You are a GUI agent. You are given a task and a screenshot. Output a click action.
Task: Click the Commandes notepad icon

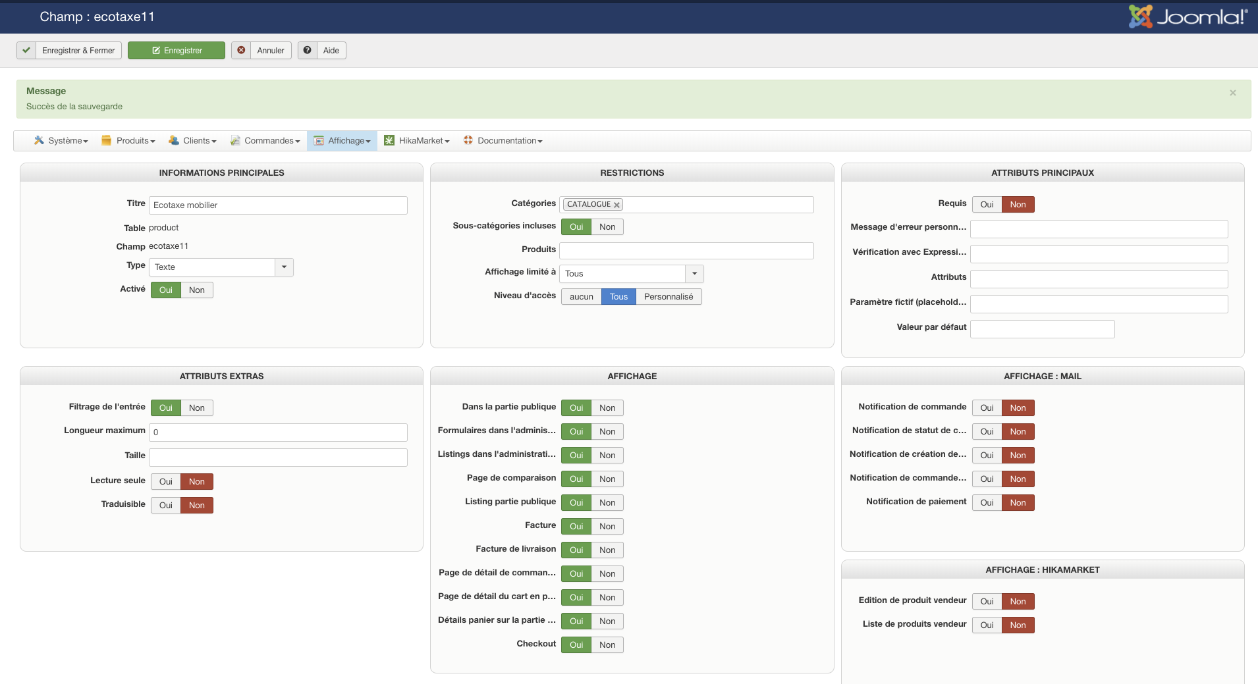[235, 140]
